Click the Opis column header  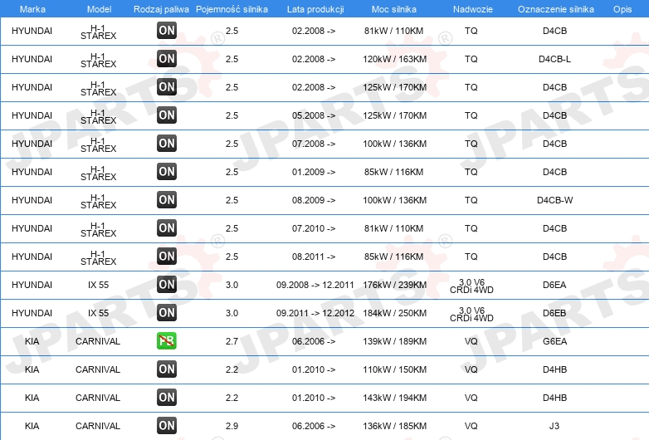point(622,9)
